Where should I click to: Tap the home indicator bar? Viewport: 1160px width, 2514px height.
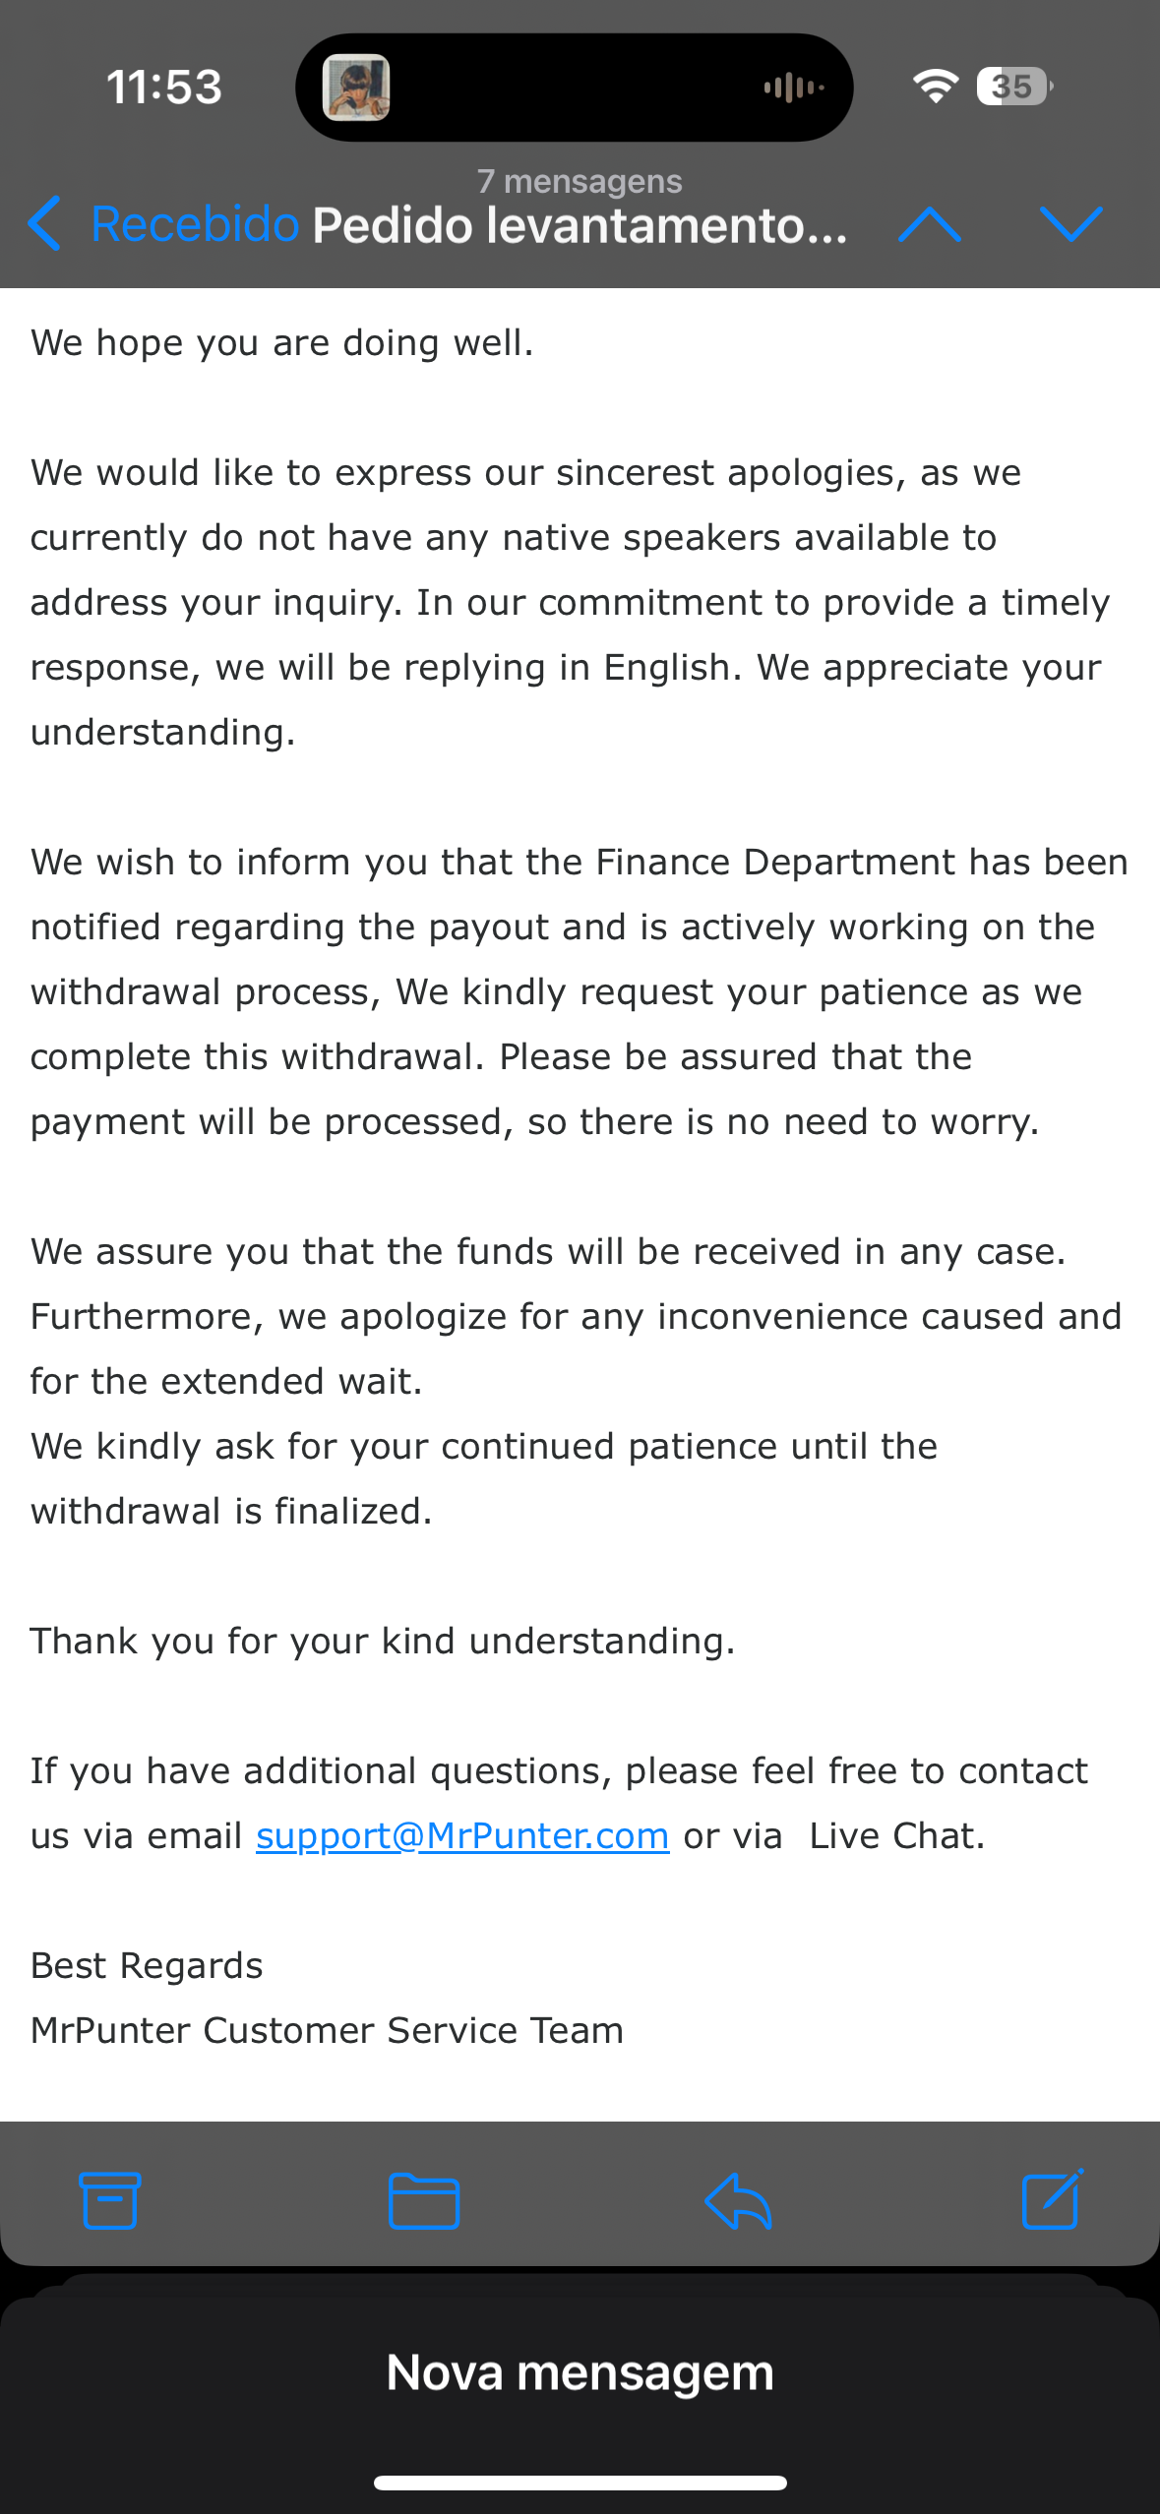(x=580, y=2483)
